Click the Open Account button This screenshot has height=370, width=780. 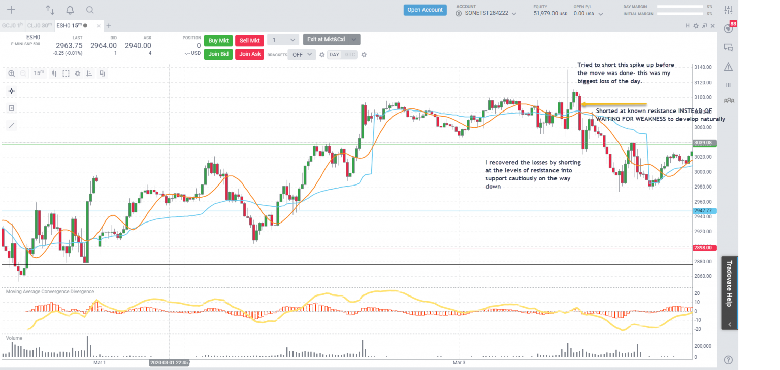click(425, 10)
